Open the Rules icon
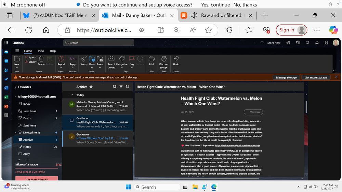 [100, 59]
